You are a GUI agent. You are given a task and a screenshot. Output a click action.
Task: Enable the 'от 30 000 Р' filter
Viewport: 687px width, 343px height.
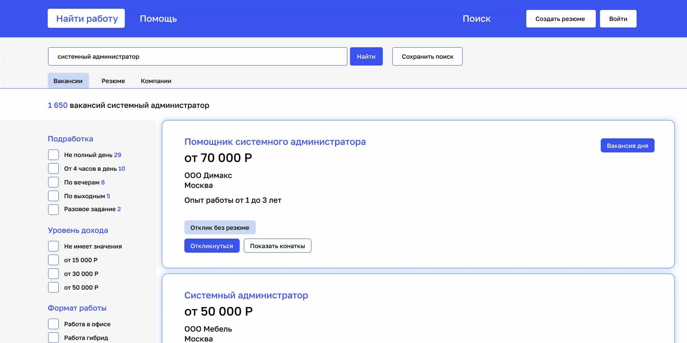click(x=53, y=274)
